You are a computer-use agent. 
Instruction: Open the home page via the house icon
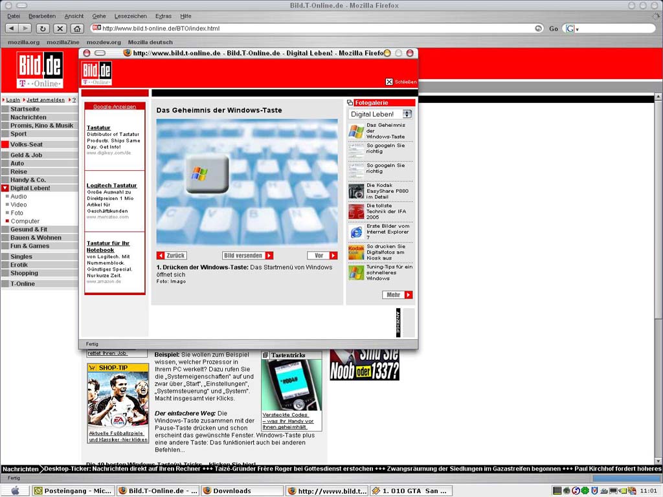coord(77,28)
